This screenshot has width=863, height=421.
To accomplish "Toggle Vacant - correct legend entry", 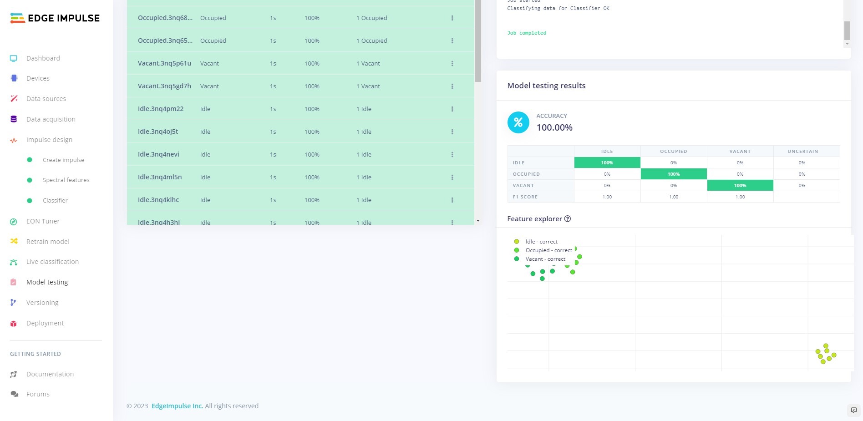I will click(545, 259).
